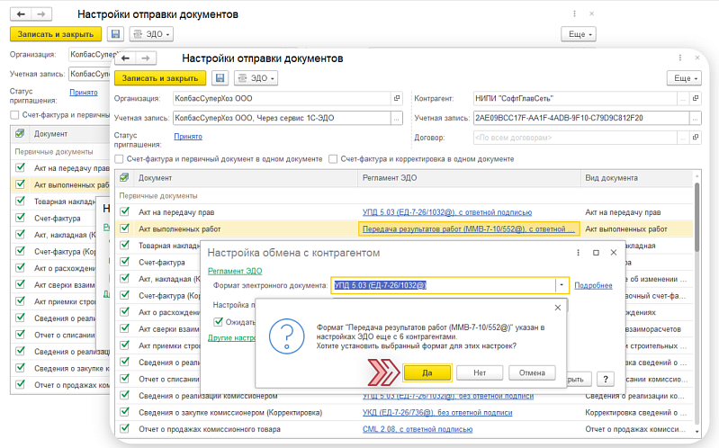Toggle the Ожидать checkbox in the exchange settings dialog
Viewport: 719px width, 448px height.
(x=219, y=322)
